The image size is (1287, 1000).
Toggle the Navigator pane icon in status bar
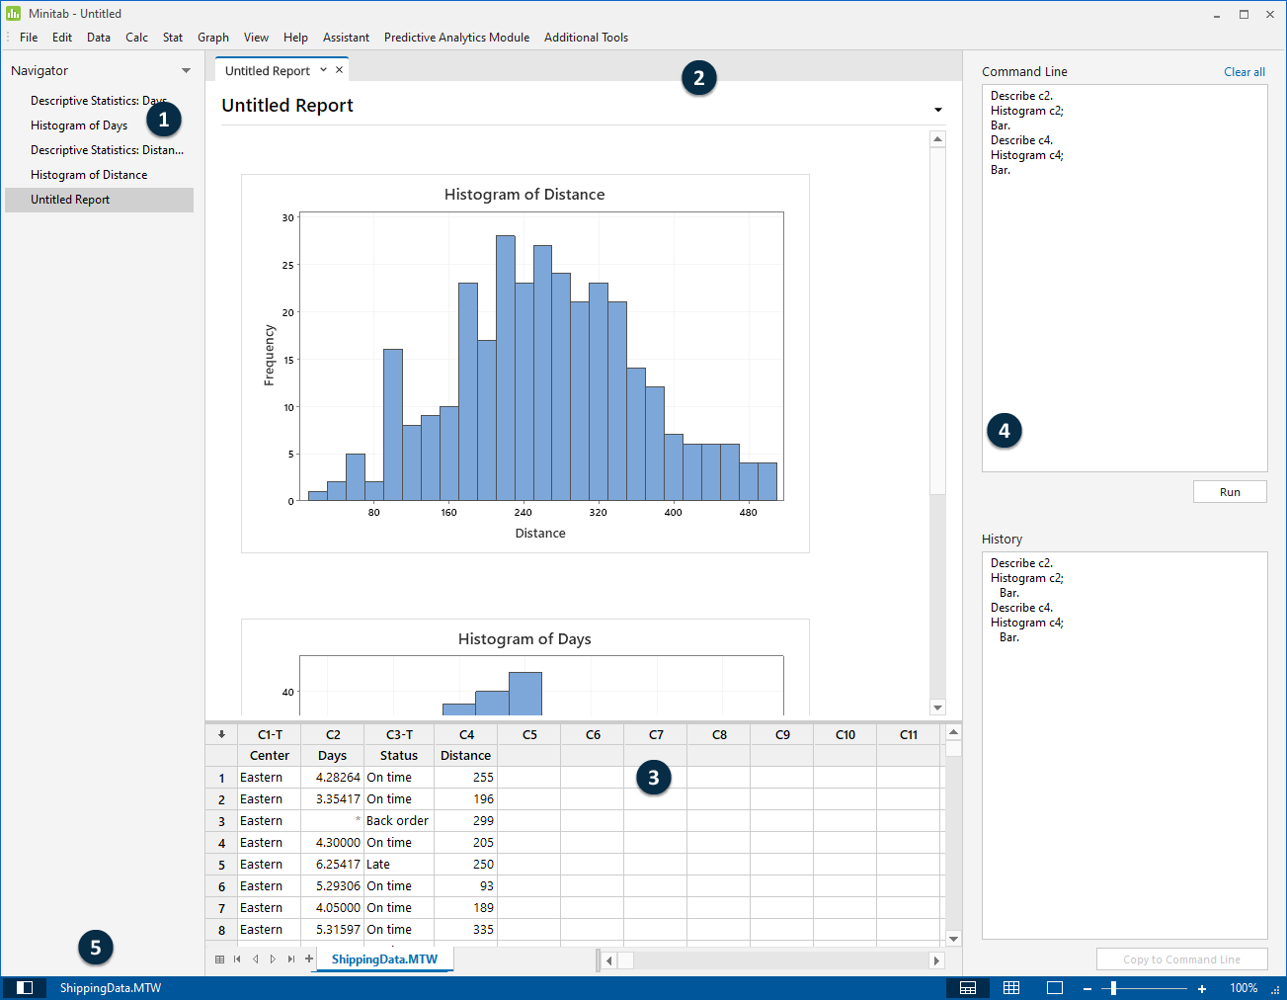tap(26, 987)
